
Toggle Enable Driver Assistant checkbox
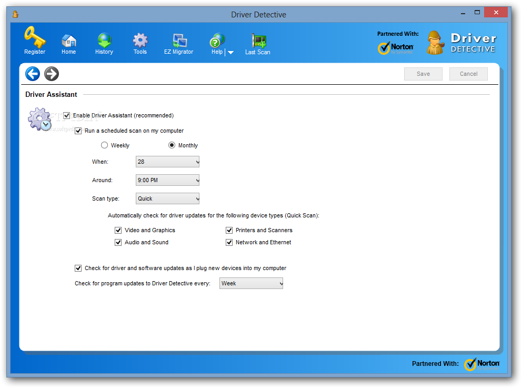pyautogui.click(x=67, y=116)
